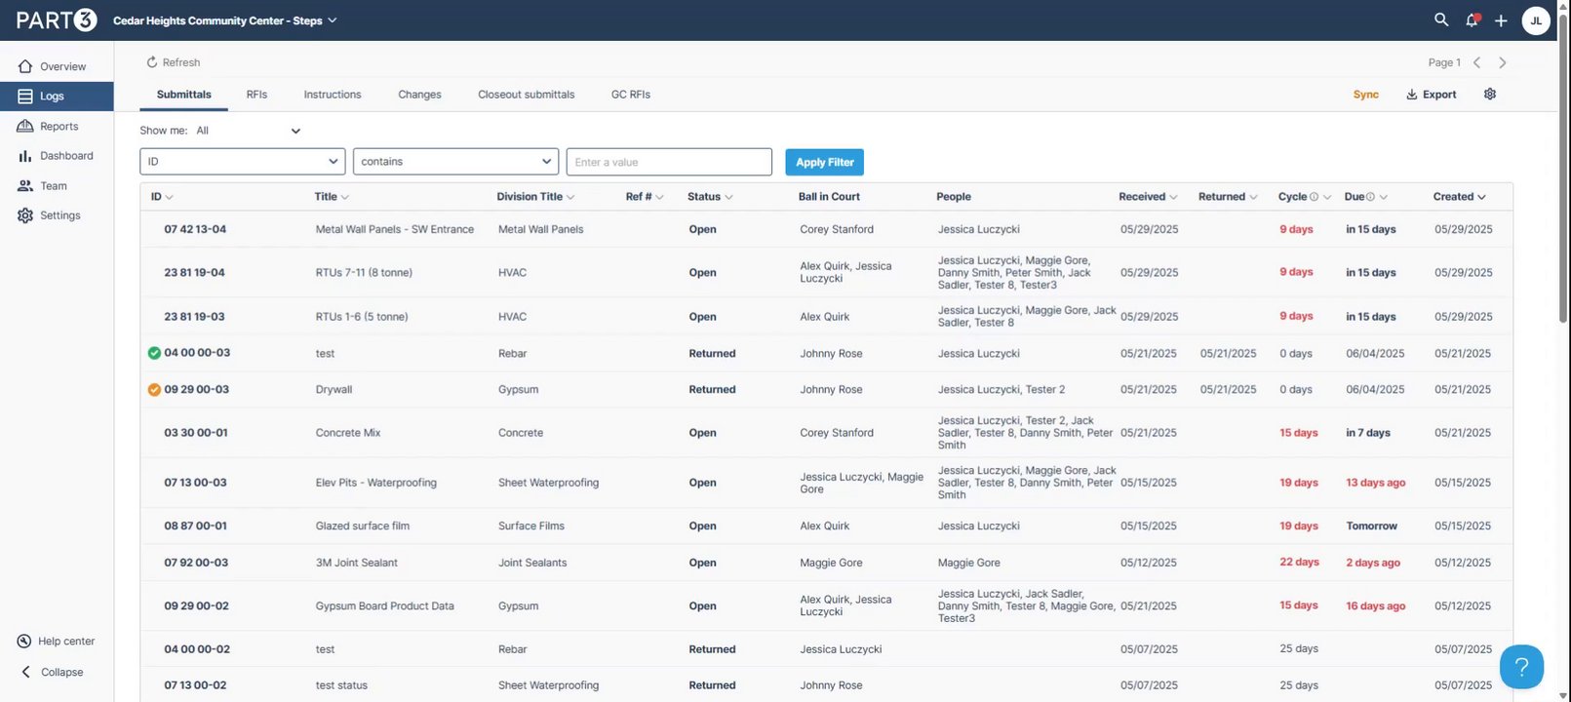Viewport: 1571px width, 702px height.
Task: Open the Show me All dropdown
Action: pyautogui.click(x=249, y=131)
